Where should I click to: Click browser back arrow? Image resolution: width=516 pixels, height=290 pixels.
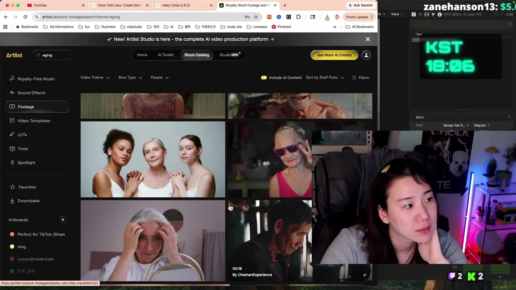coord(6,17)
